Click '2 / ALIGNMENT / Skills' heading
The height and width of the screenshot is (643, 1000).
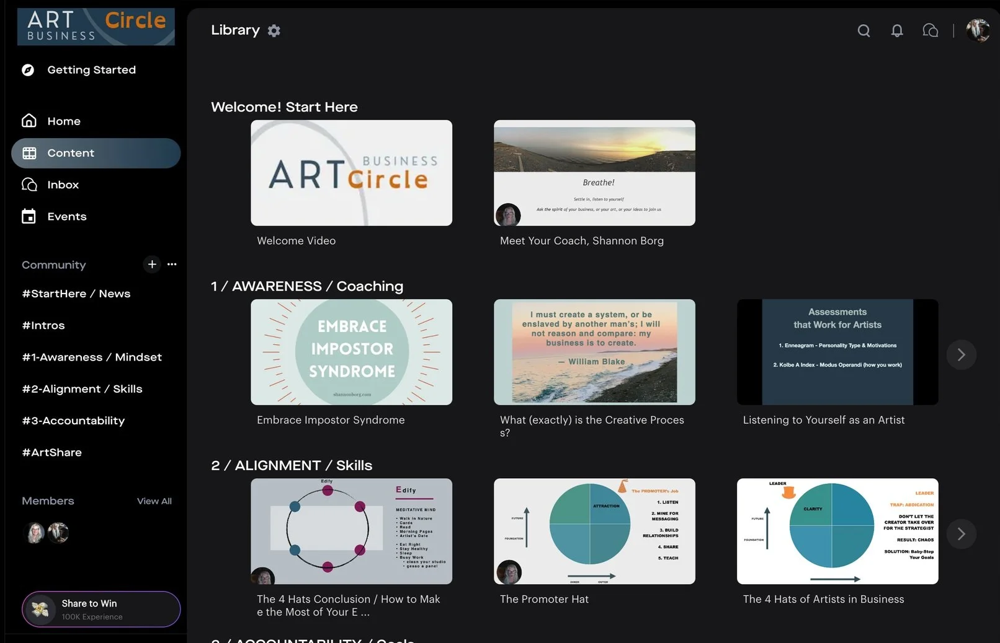(x=292, y=466)
